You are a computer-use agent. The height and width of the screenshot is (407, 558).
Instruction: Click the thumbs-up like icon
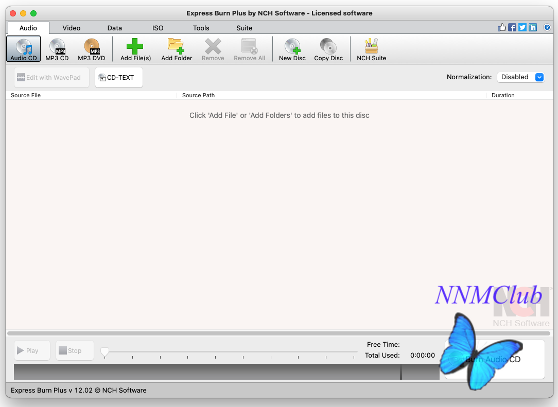pyautogui.click(x=502, y=27)
